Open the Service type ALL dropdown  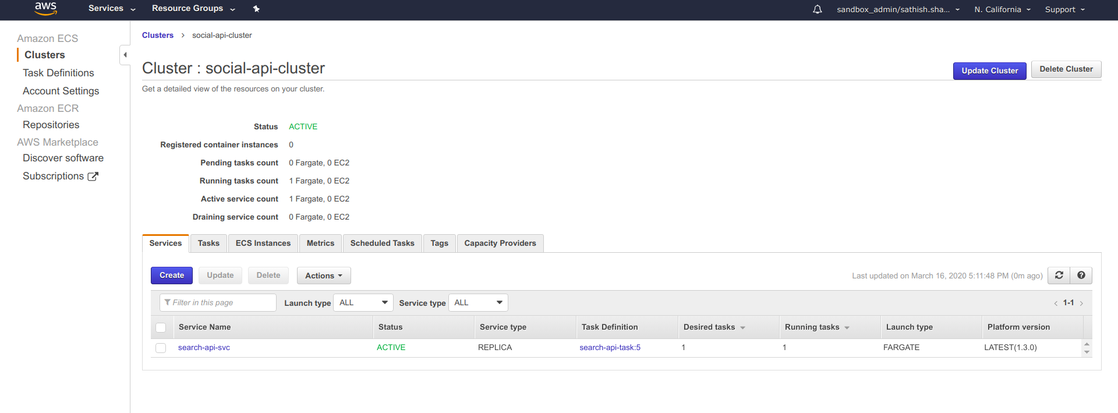[478, 303]
